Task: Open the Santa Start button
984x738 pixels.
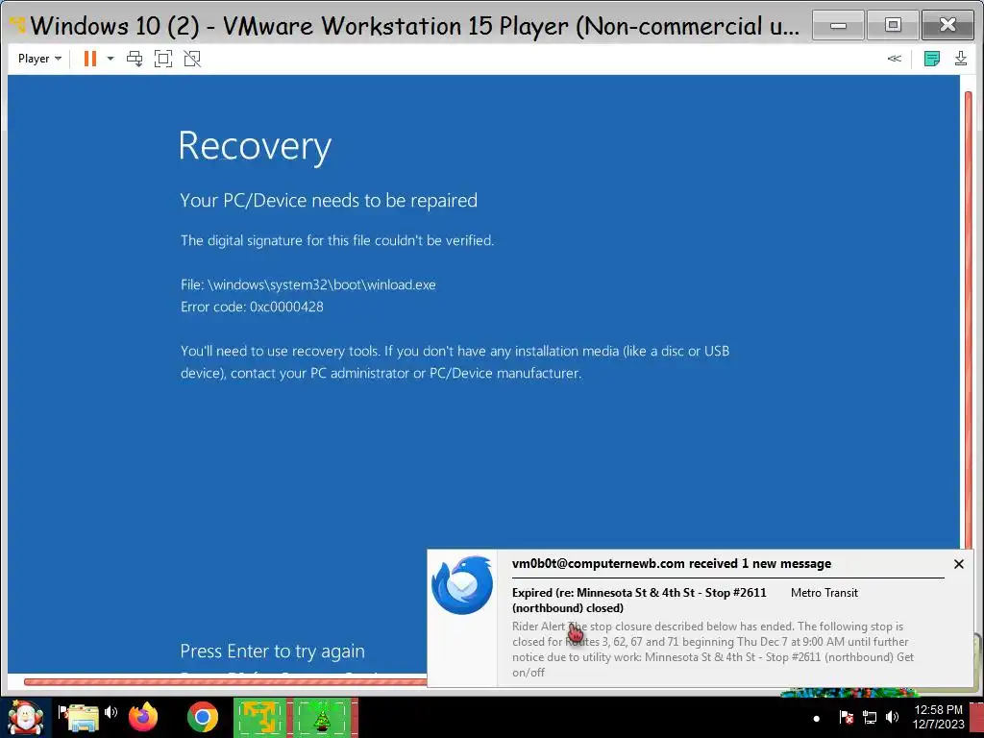Action: (x=25, y=717)
